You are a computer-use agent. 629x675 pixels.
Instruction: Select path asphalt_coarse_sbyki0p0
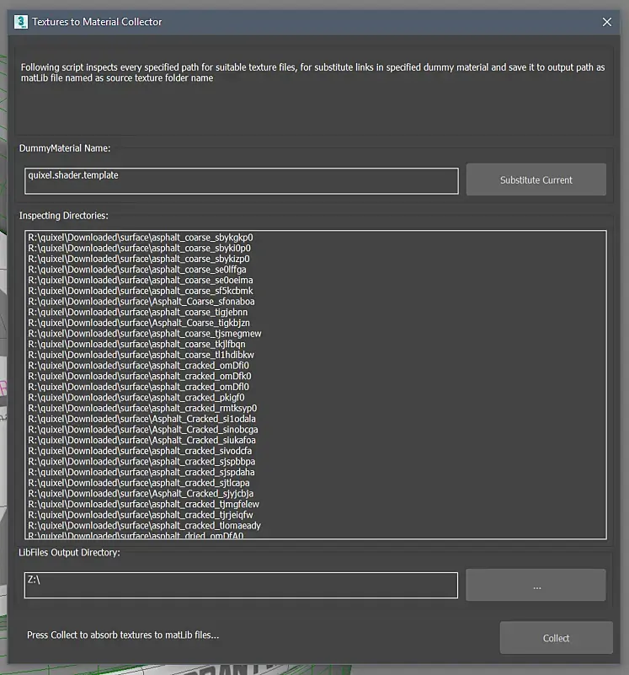[140, 249]
